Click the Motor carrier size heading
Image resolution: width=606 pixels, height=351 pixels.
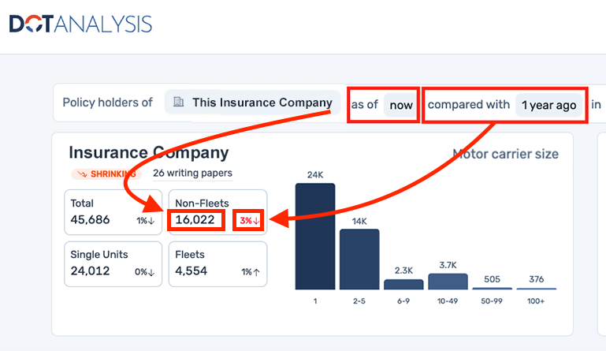pos(505,154)
